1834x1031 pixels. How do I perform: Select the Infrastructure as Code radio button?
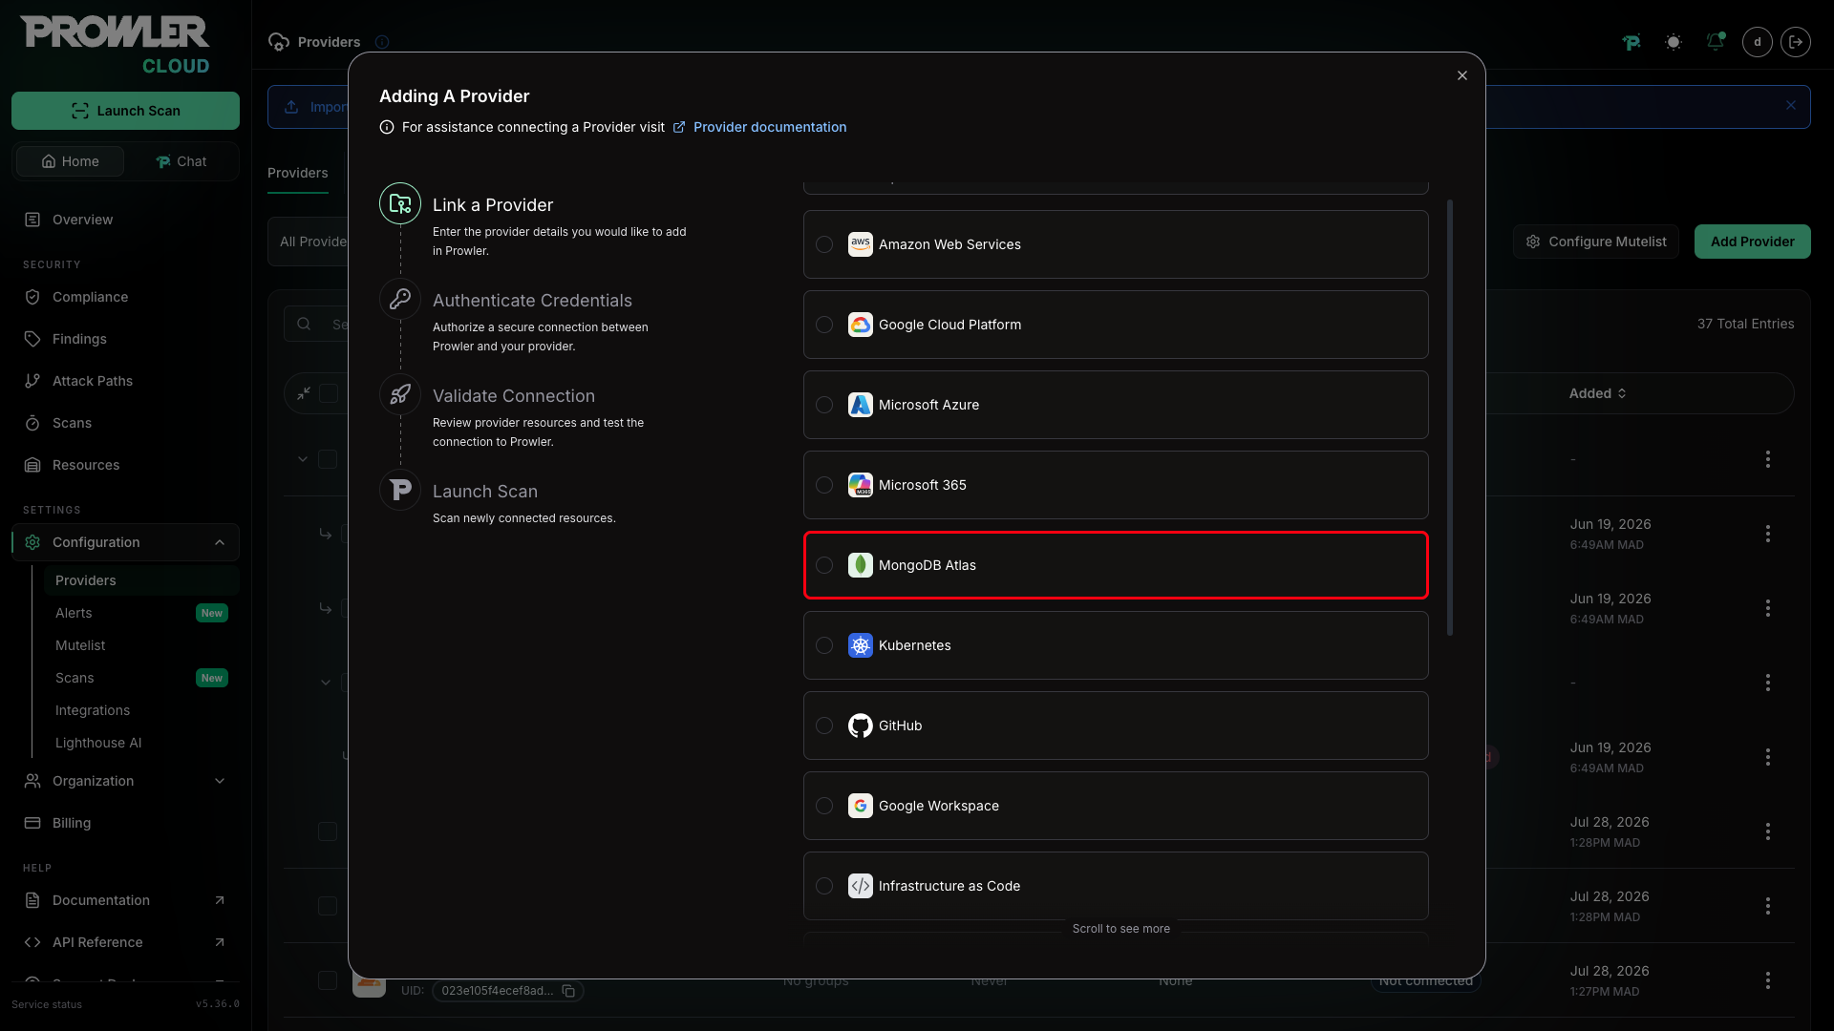pyautogui.click(x=824, y=886)
